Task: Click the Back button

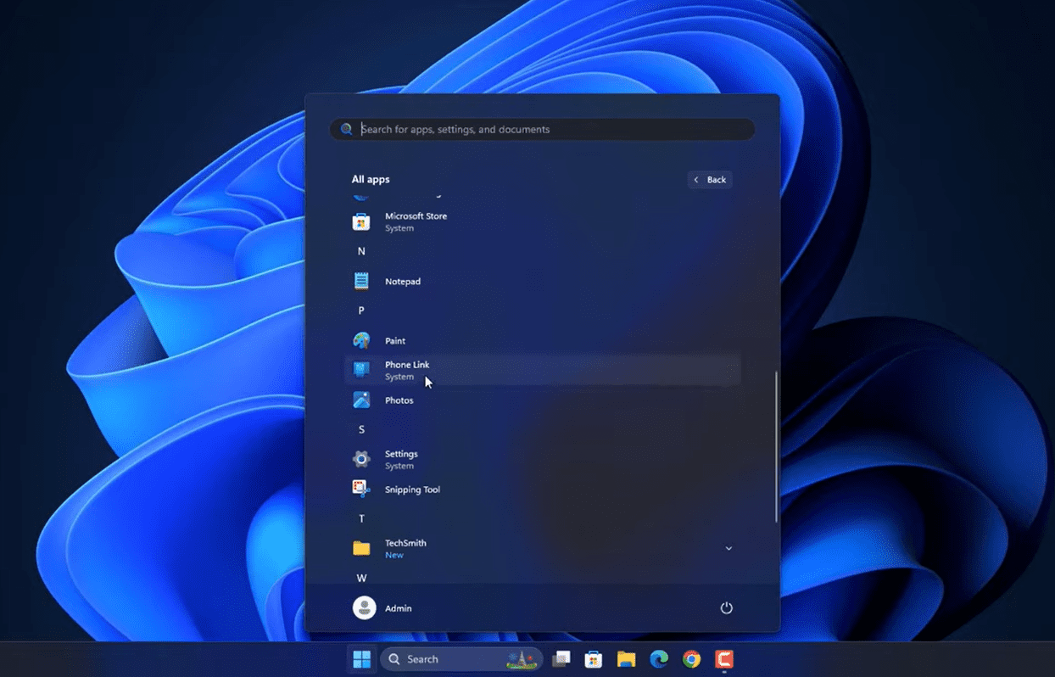Action: click(x=710, y=179)
